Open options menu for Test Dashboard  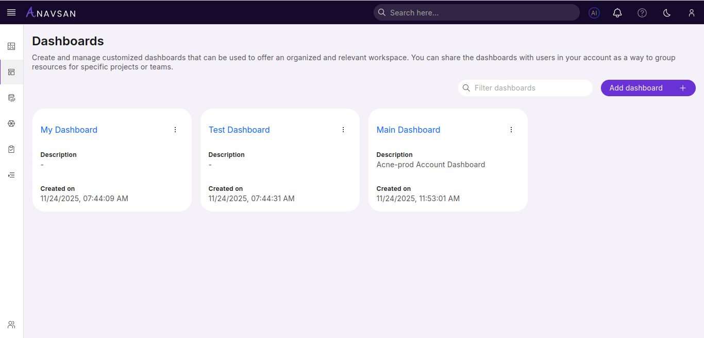pyautogui.click(x=343, y=129)
